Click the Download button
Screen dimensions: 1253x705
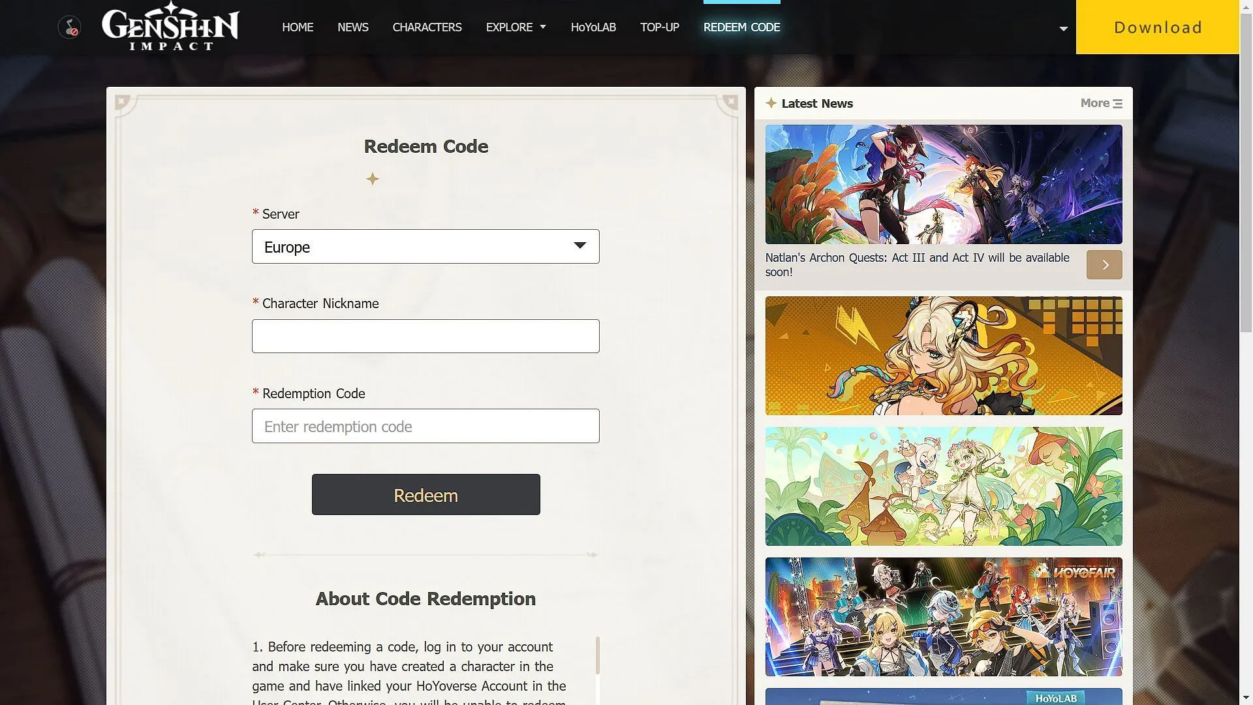tap(1158, 27)
